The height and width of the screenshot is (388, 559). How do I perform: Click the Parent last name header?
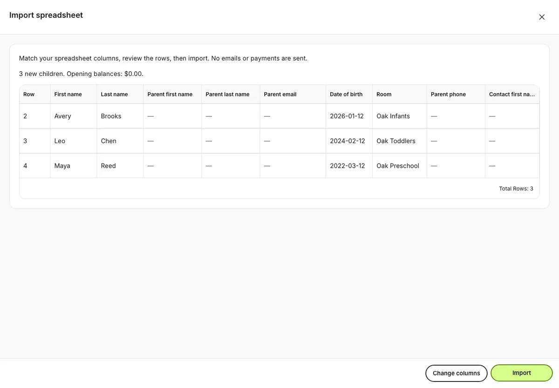pos(231,94)
